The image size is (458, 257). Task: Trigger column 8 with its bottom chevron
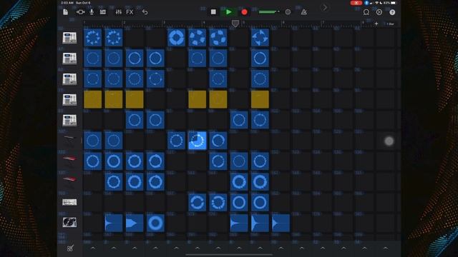(239, 248)
